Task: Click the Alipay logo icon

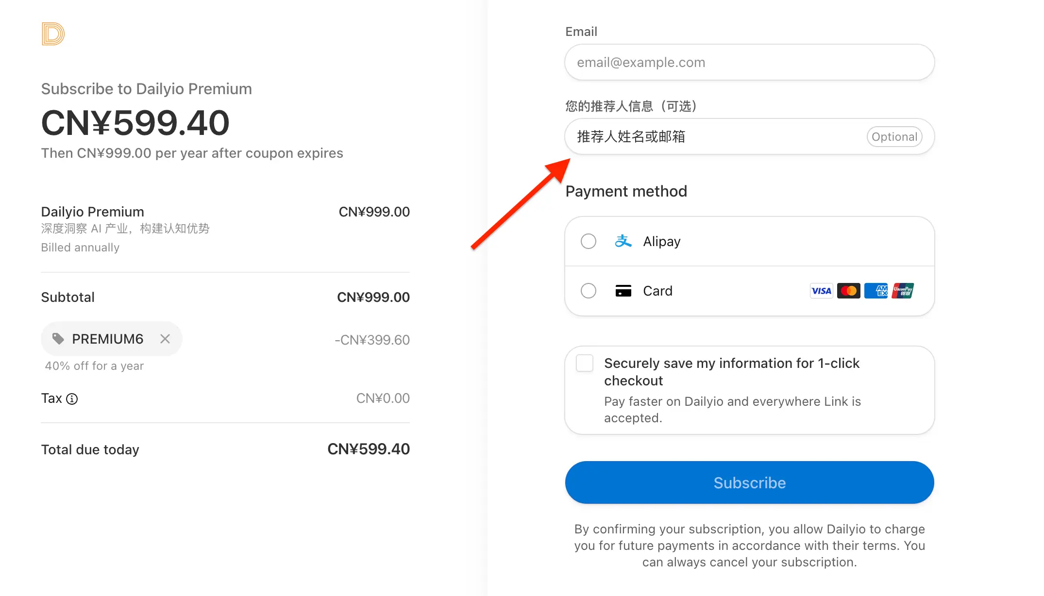Action: [623, 241]
